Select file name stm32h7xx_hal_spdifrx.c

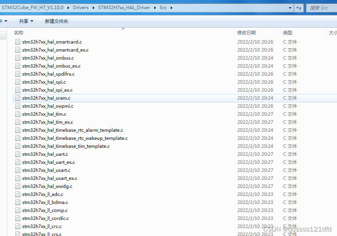[x=49, y=74]
